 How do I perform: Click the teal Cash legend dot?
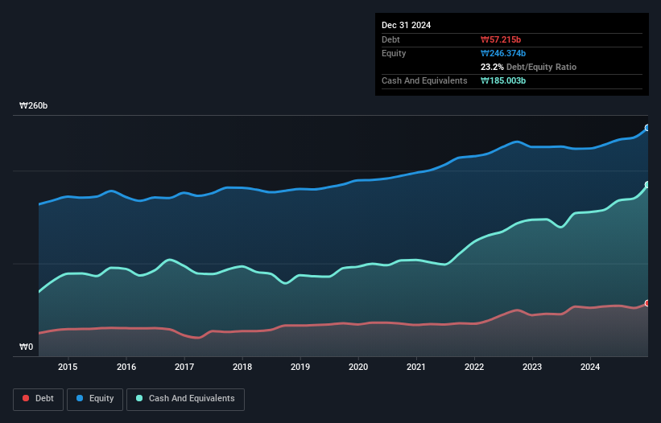pyautogui.click(x=139, y=398)
